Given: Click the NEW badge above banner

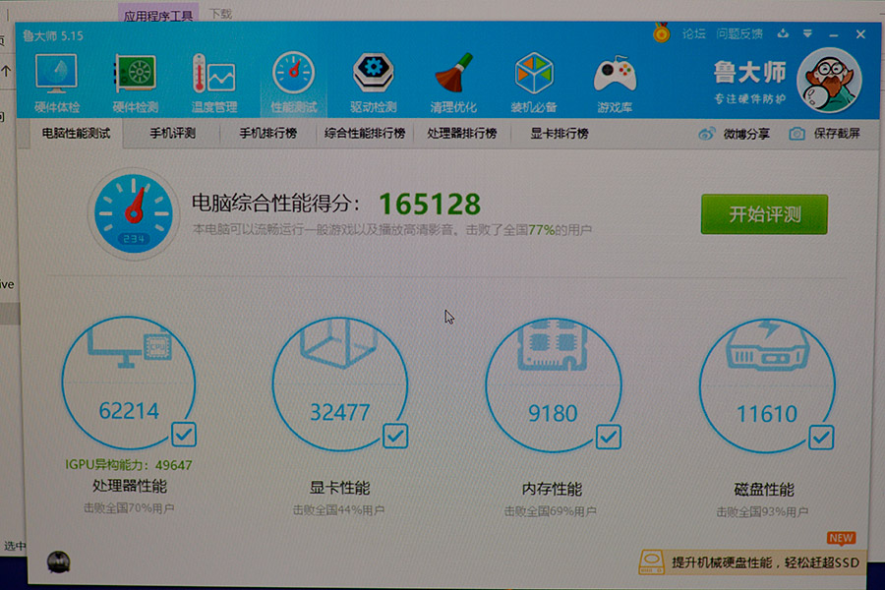Looking at the screenshot, I should [841, 538].
